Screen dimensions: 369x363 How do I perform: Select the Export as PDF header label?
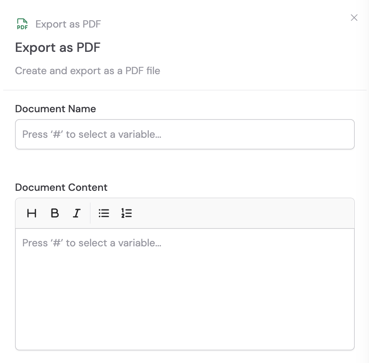(x=68, y=24)
